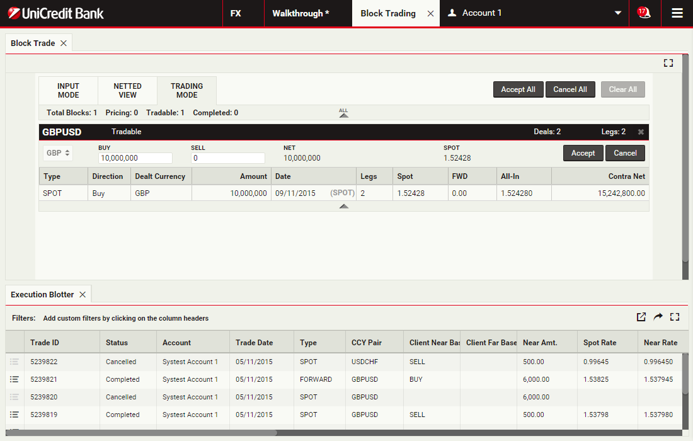Collapse the GBPUSD block details arrow

coord(343,206)
